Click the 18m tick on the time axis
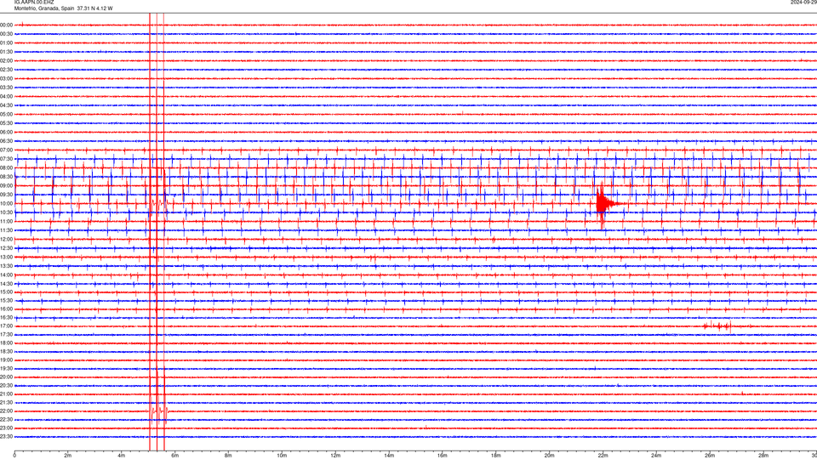The width and height of the screenshot is (817, 459). pyautogui.click(x=496, y=456)
